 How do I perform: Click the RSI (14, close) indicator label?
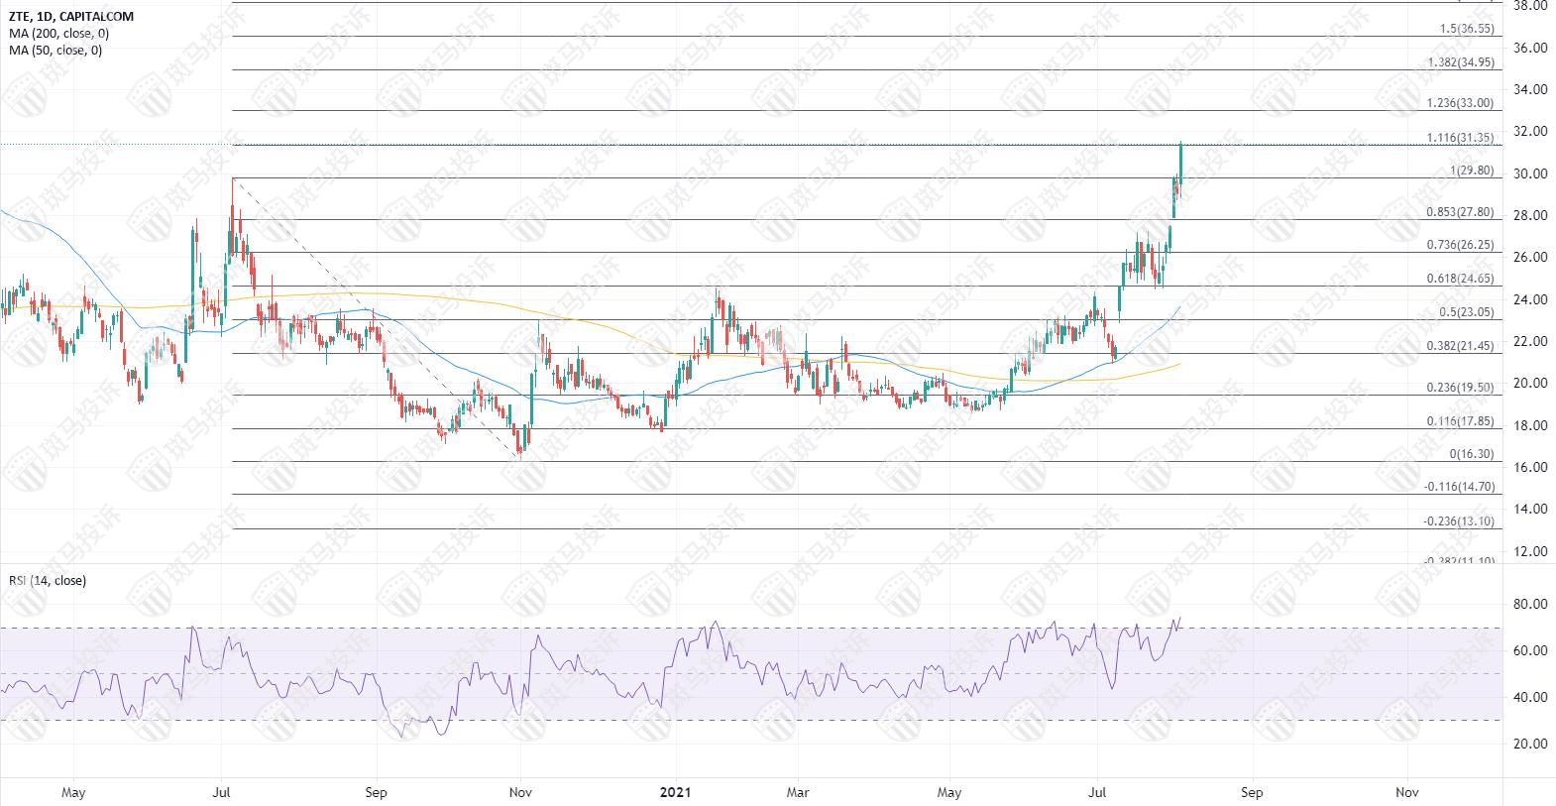tap(48, 580)
